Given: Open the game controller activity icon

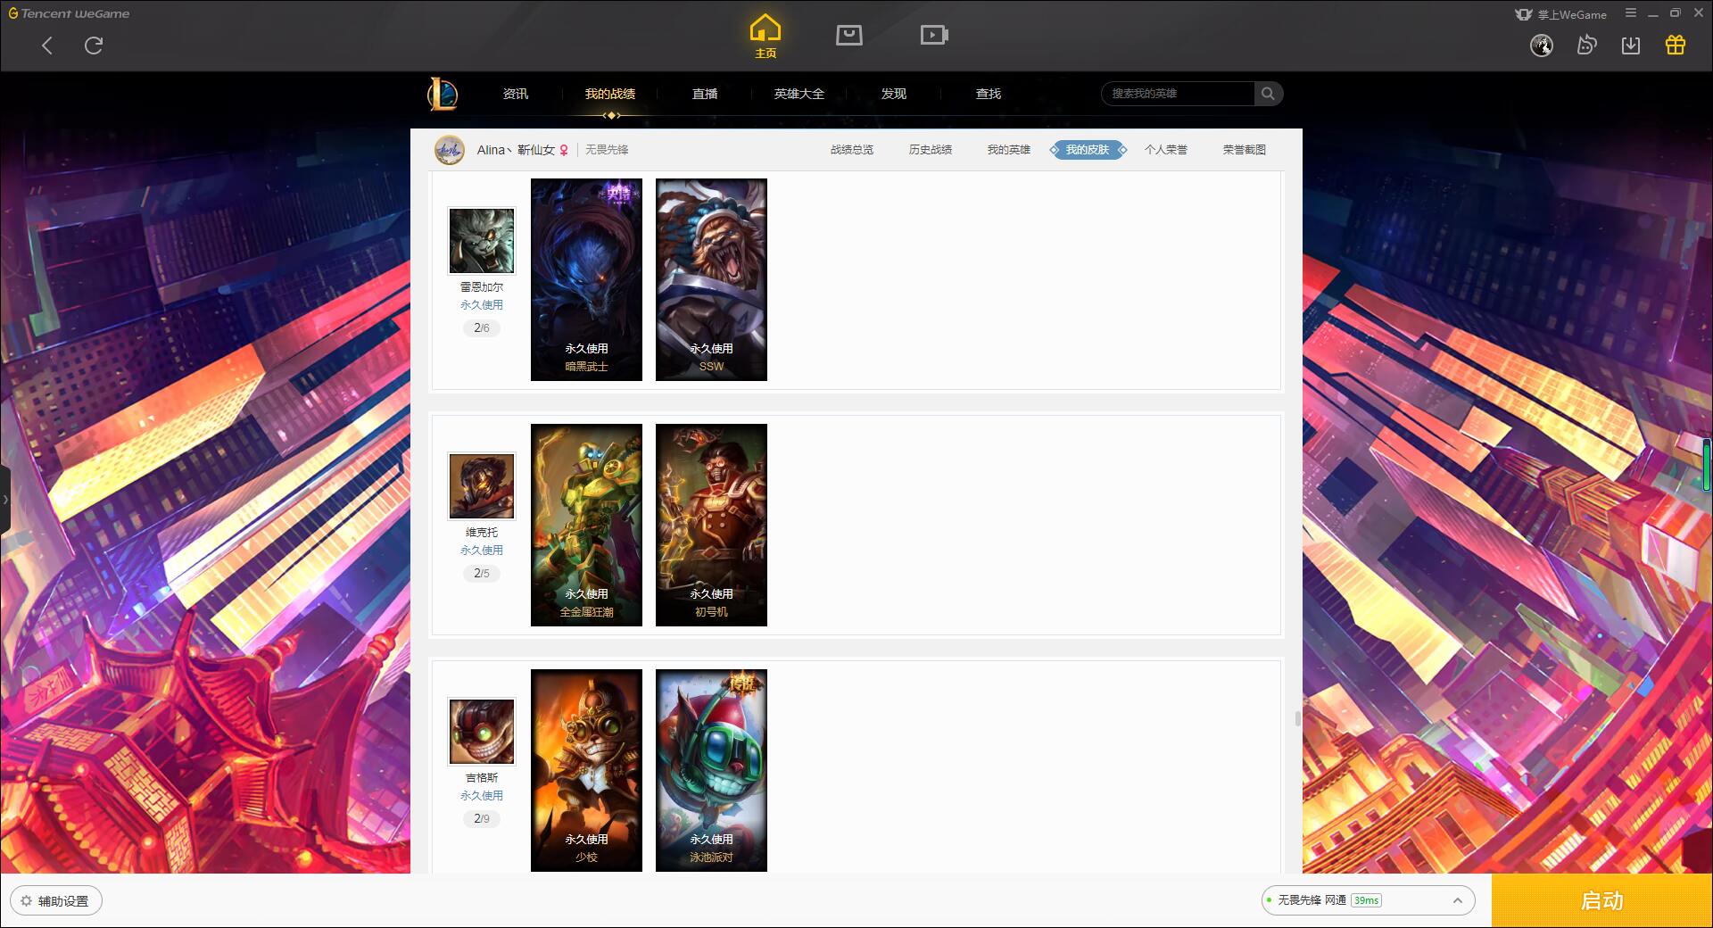Looking at the screenshot, I should (x=1586, y=46).
